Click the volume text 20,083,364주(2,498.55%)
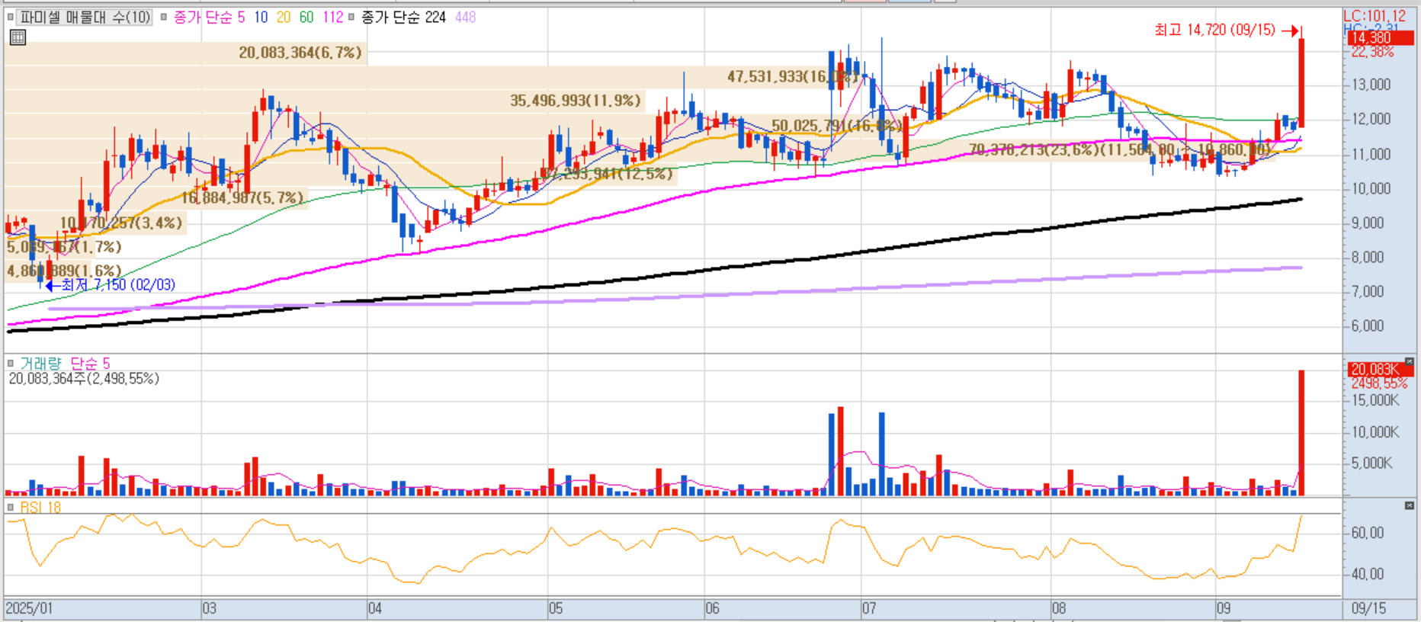The height and width of the screenshot is (622, 1421). pos(84,379)
